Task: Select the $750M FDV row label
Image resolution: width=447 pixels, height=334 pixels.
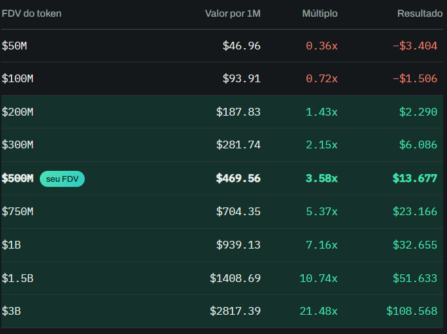Action: (17, 211)
